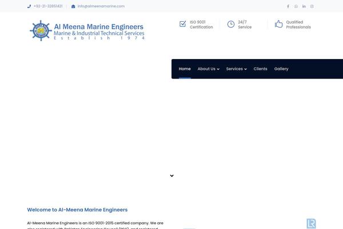The image size is (343, 229).
Task: Open the Clients page
Action: tap(260, 69)
